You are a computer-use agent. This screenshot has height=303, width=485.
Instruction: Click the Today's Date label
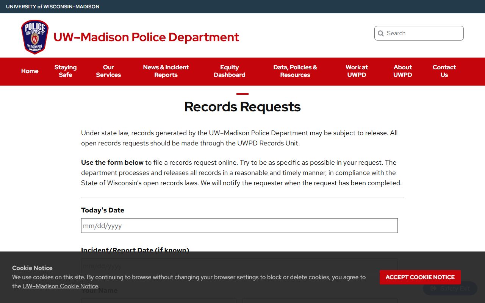[x=103, y=210]
